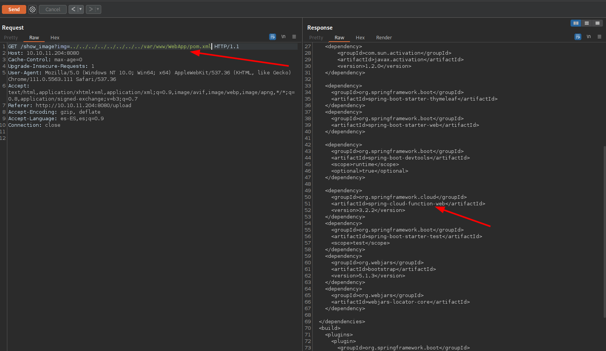Screen dimensions: 606x351
Task: Click javax.activation artifactId line
Action: [400, 59]
